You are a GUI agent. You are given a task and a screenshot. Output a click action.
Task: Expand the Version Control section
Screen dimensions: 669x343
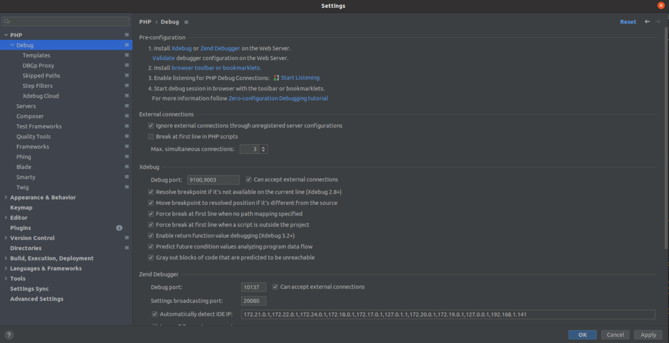(x=6, y=238)
